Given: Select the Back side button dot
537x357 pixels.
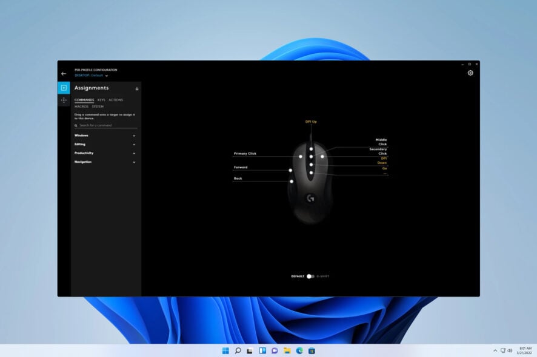Looking at the screenshot, I should 292,182.
